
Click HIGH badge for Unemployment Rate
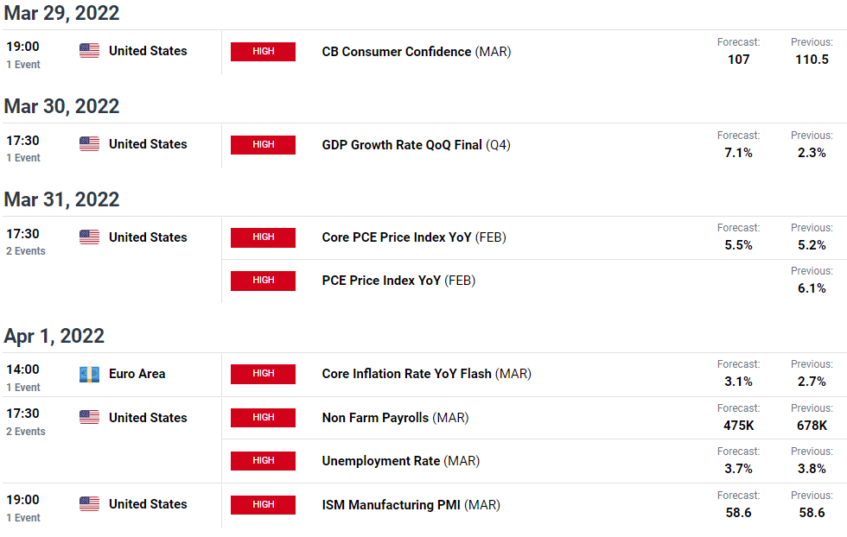pos(263,461)
